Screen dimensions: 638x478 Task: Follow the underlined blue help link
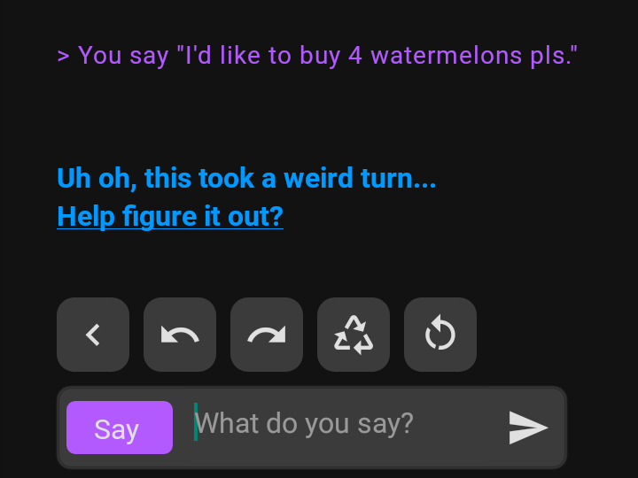(x=170, y=216)
